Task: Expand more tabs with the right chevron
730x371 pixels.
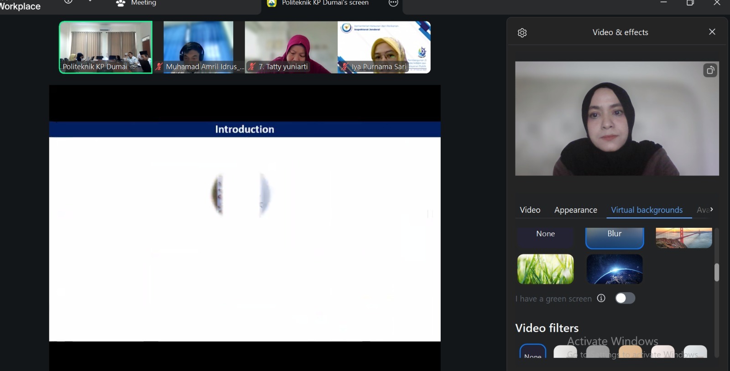Action: 711,210
